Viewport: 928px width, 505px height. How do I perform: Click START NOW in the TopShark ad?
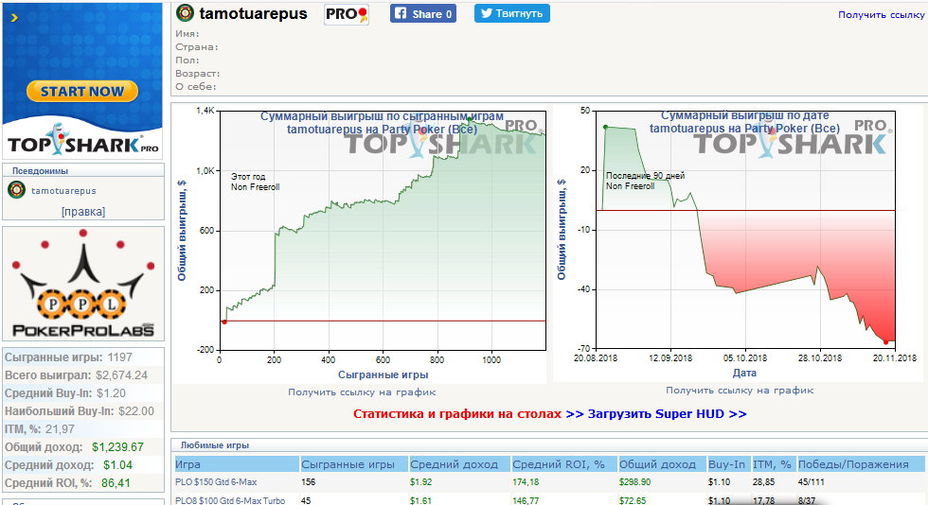(82, 91)
